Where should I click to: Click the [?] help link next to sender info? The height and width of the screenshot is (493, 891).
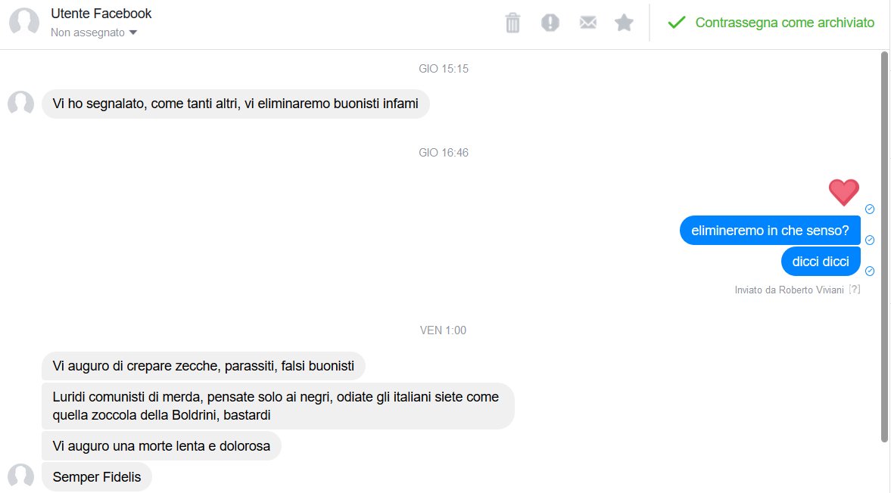tap(855, 290)
